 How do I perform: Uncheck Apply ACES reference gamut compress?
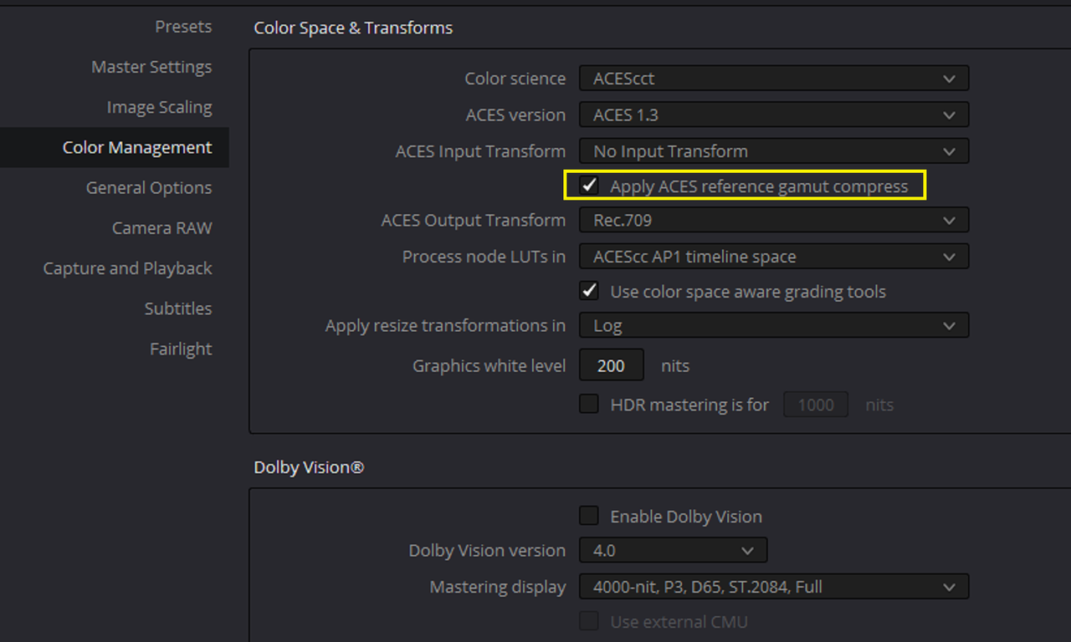(x=590, y=186)
